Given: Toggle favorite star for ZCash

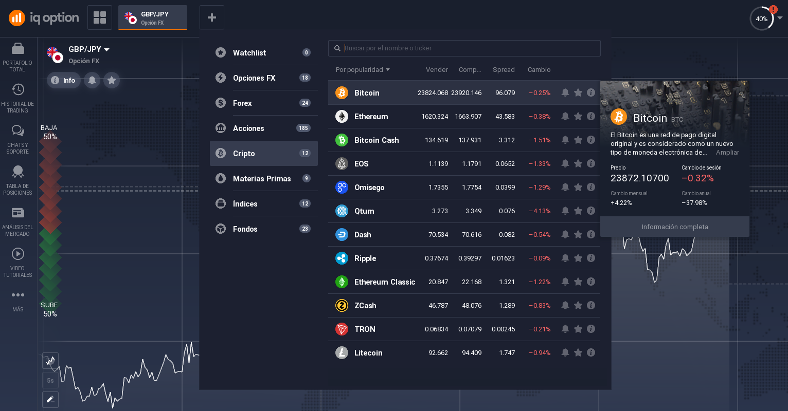Looking at the screenshot, I should pyautogui.click(x=578, y=306).
